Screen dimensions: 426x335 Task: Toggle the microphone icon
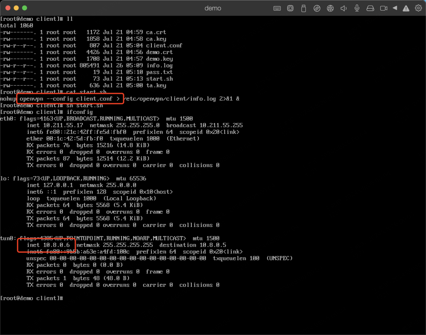point(357,8)
